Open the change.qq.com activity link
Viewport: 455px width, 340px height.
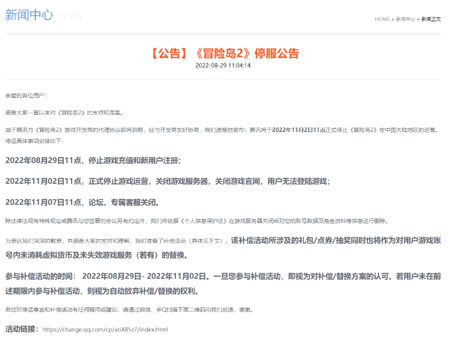105,330
